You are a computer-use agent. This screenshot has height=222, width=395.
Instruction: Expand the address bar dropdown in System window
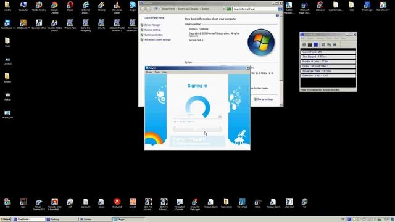[223, 9]
